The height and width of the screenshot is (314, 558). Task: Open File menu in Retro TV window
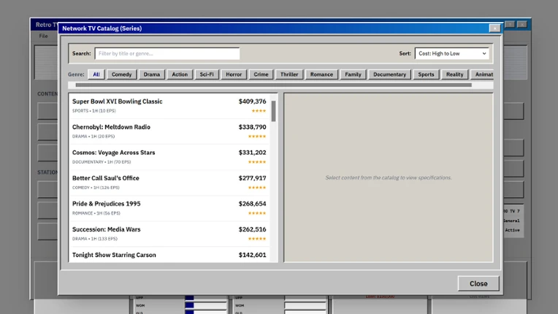pos(43,36)
